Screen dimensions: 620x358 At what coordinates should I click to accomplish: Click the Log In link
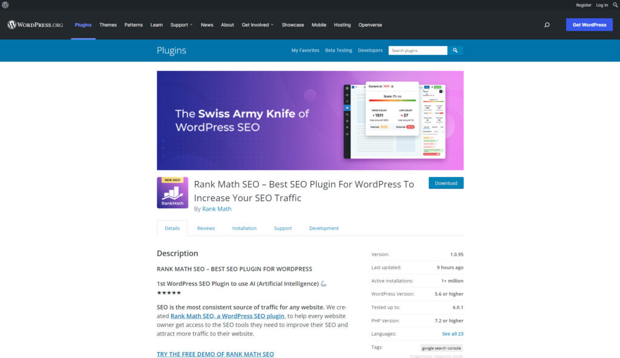[x=602, y=5]
